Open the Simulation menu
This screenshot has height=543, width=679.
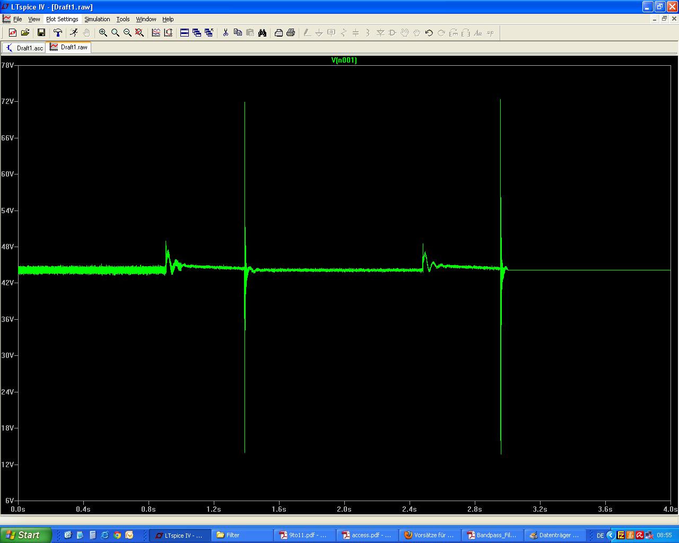point(97,19)
